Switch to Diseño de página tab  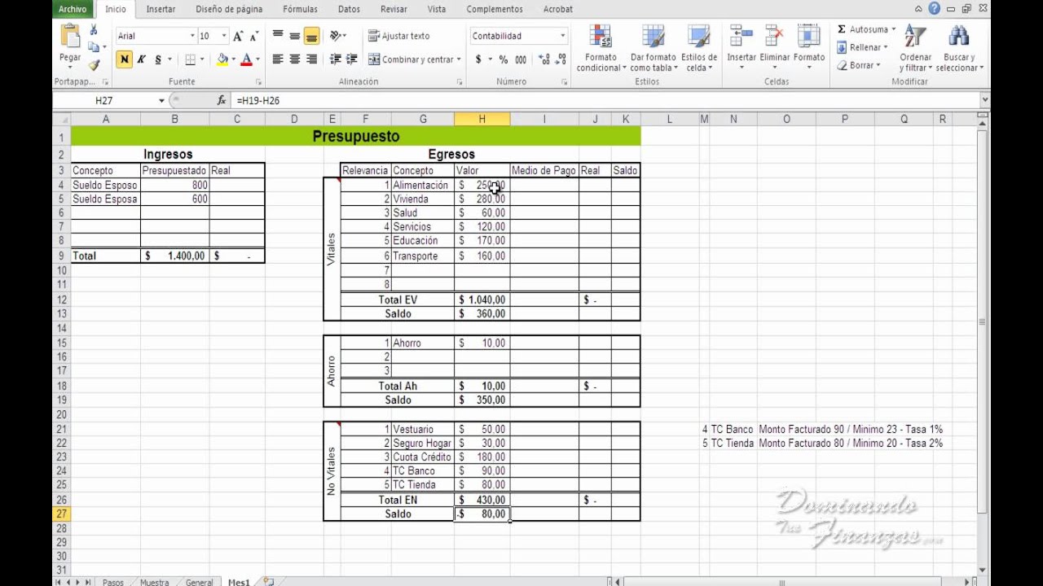pos(229,9)
